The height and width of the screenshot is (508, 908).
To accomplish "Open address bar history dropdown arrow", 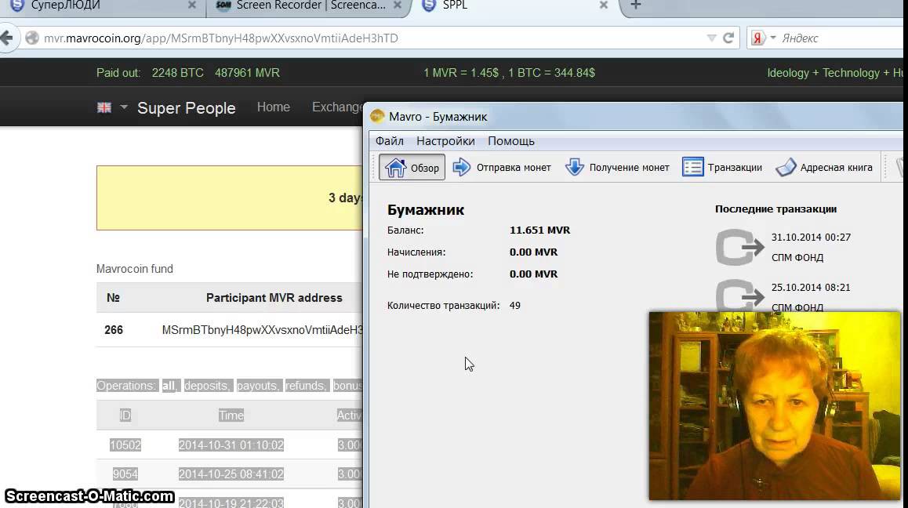I will 712,38.
